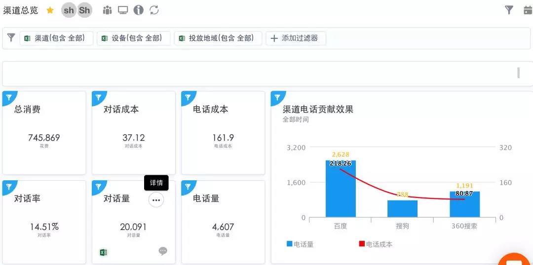533x265 pixels.
Task: Open the 投放地域 filter chip
Action: pyautogui.click(x=218, y=38)
